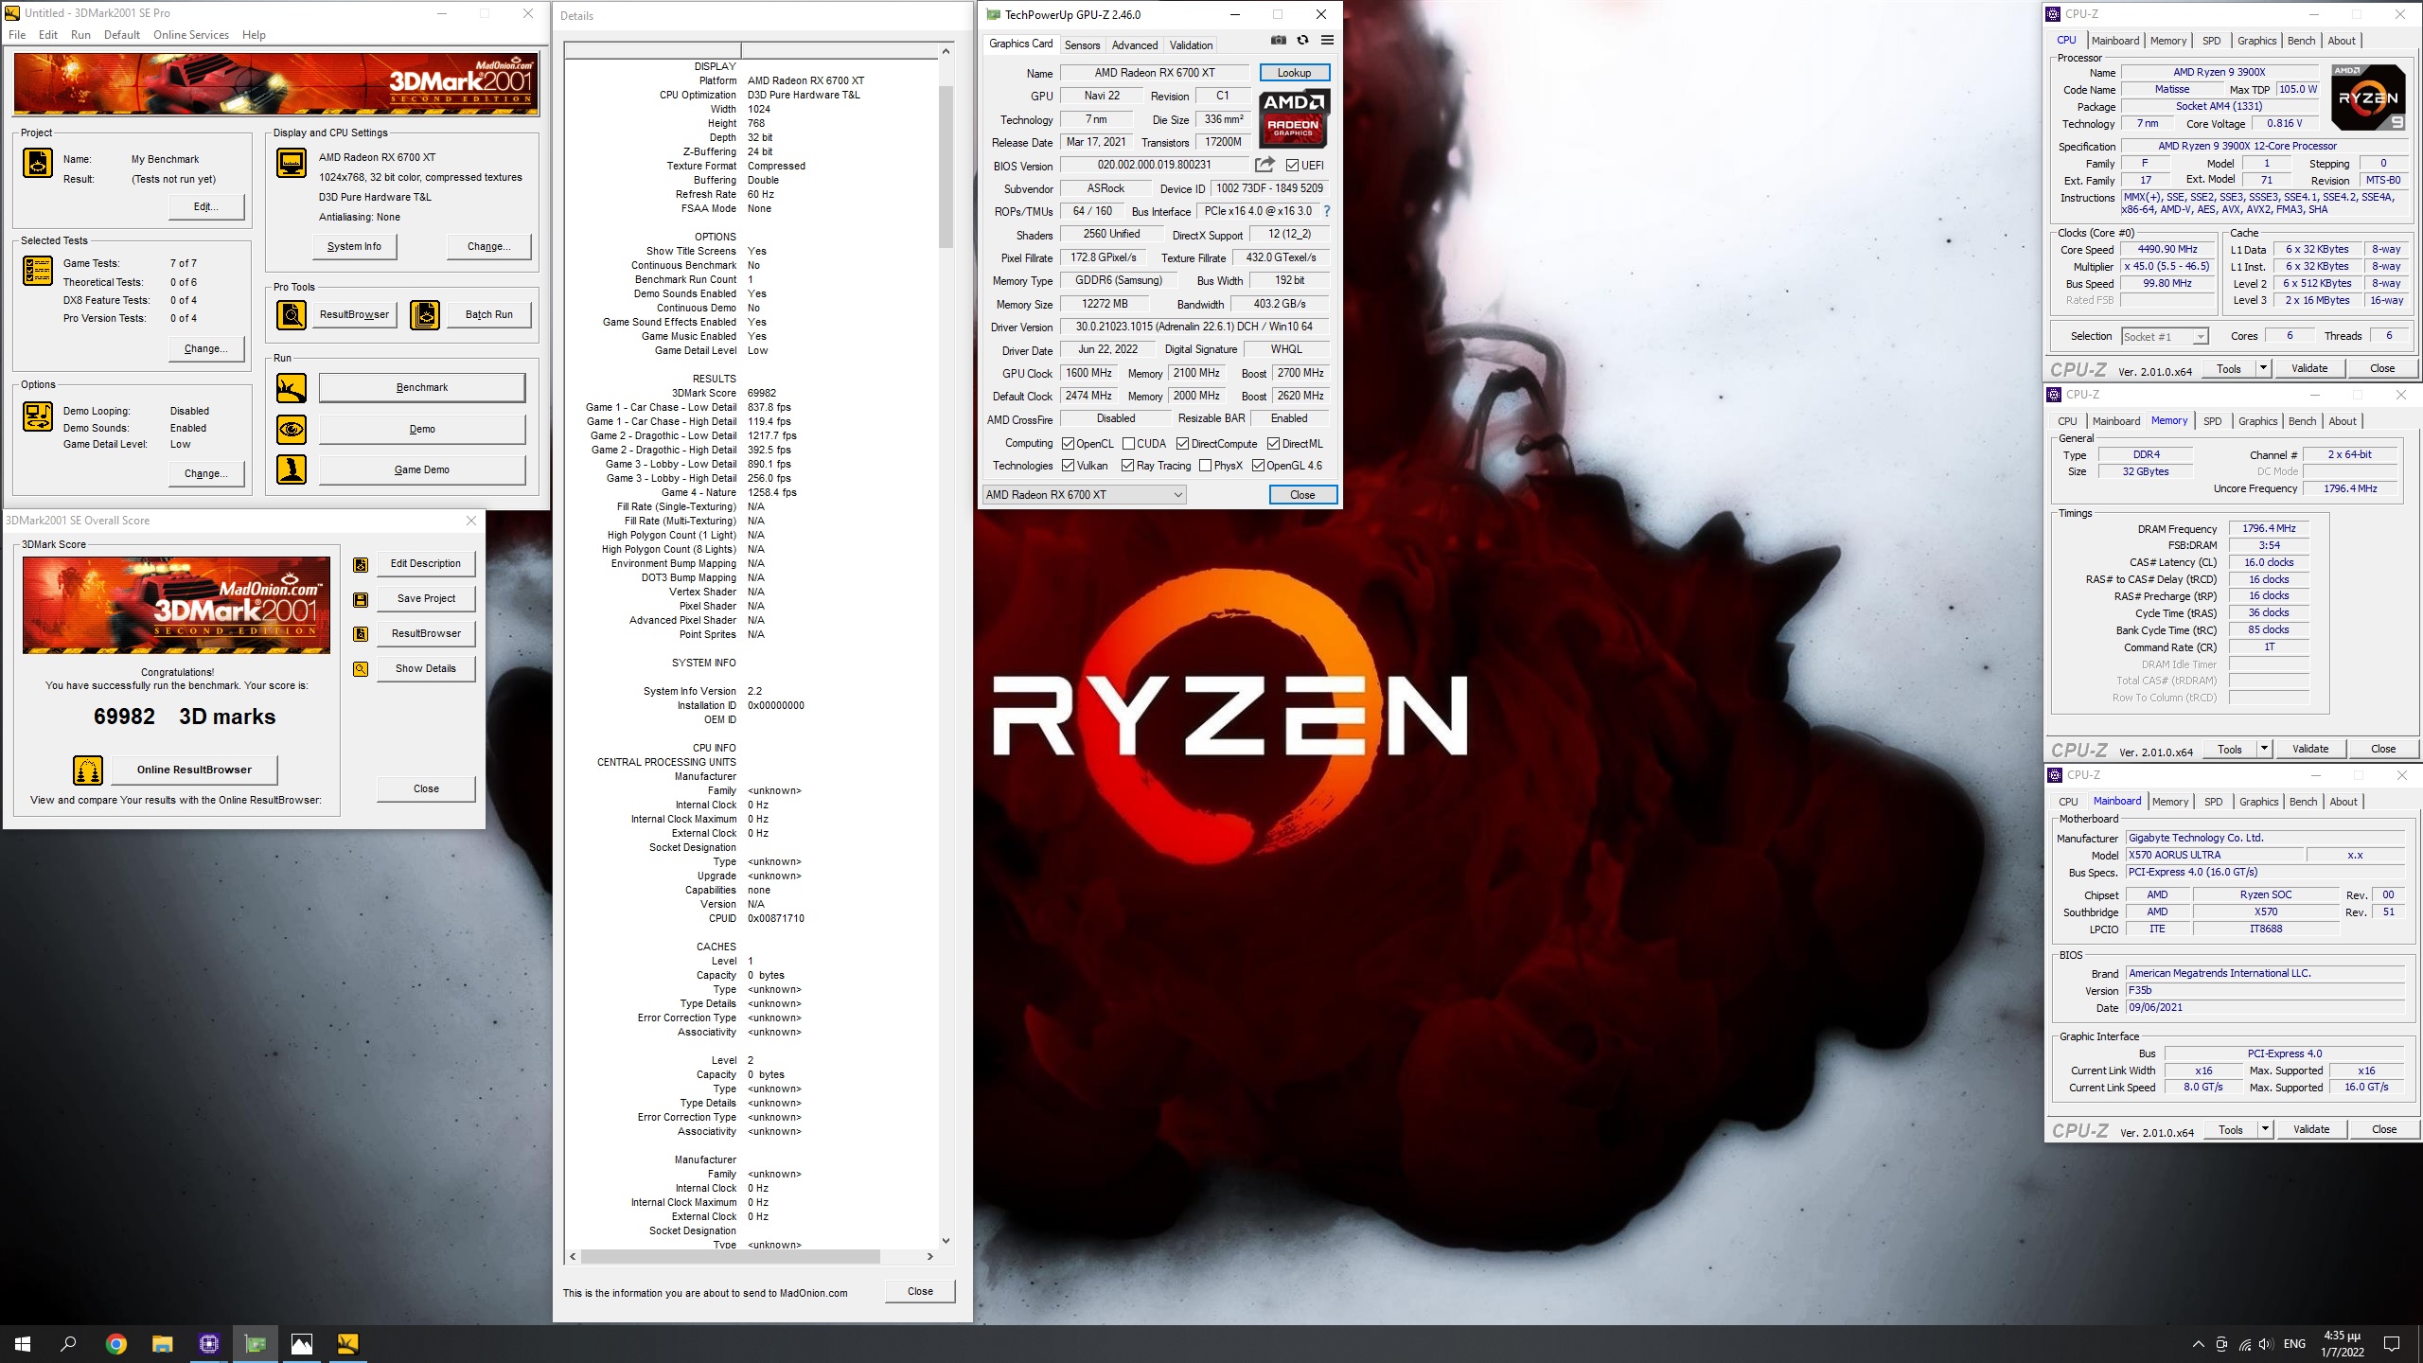Screen dimensions: 2423x1363
Task: Toggle the OpenCL checkbox
Action: pyautogui.click(x=1069, y=444)
